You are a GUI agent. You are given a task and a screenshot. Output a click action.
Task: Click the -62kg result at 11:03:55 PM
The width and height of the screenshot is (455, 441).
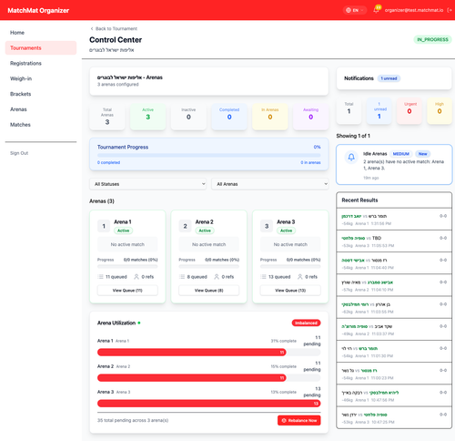(394, 308)
